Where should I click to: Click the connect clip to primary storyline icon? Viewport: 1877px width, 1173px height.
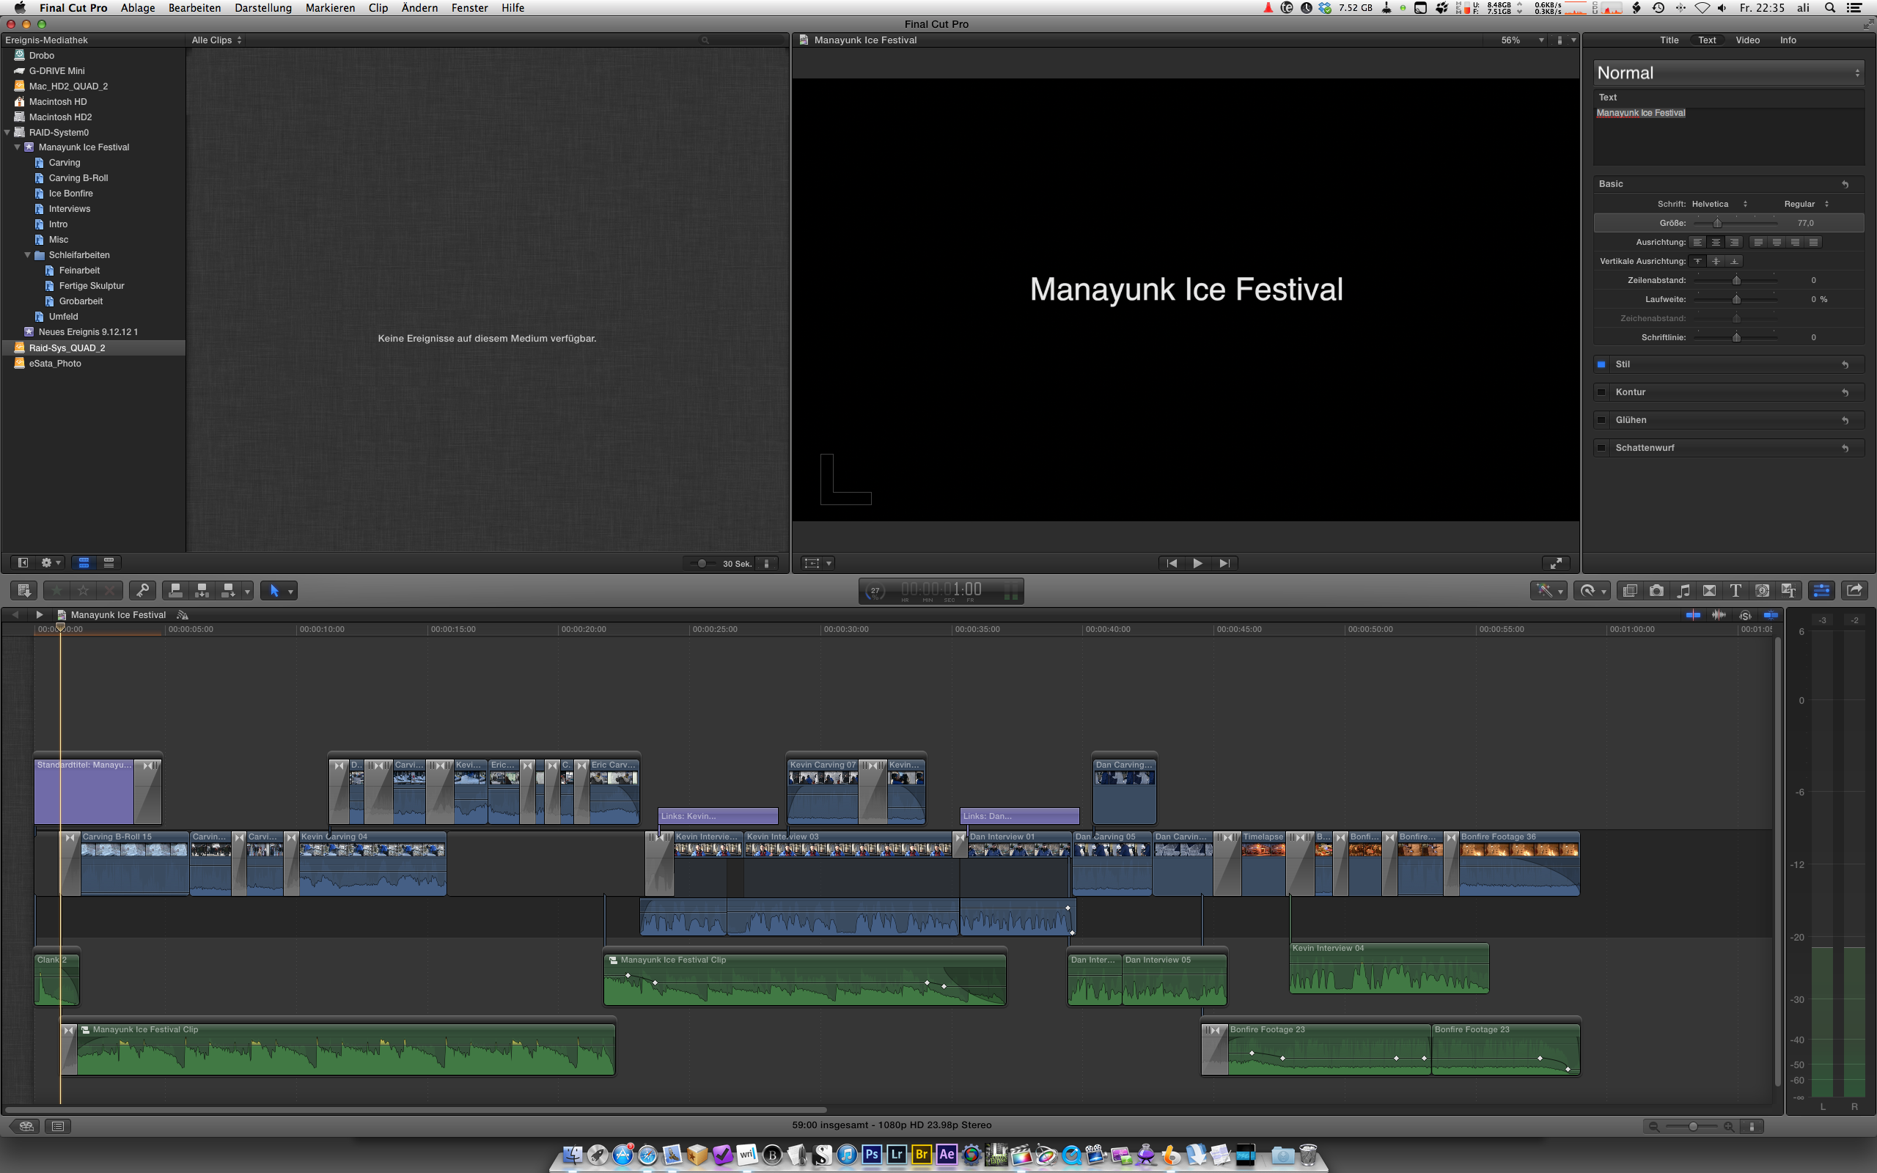click(175, 590)
